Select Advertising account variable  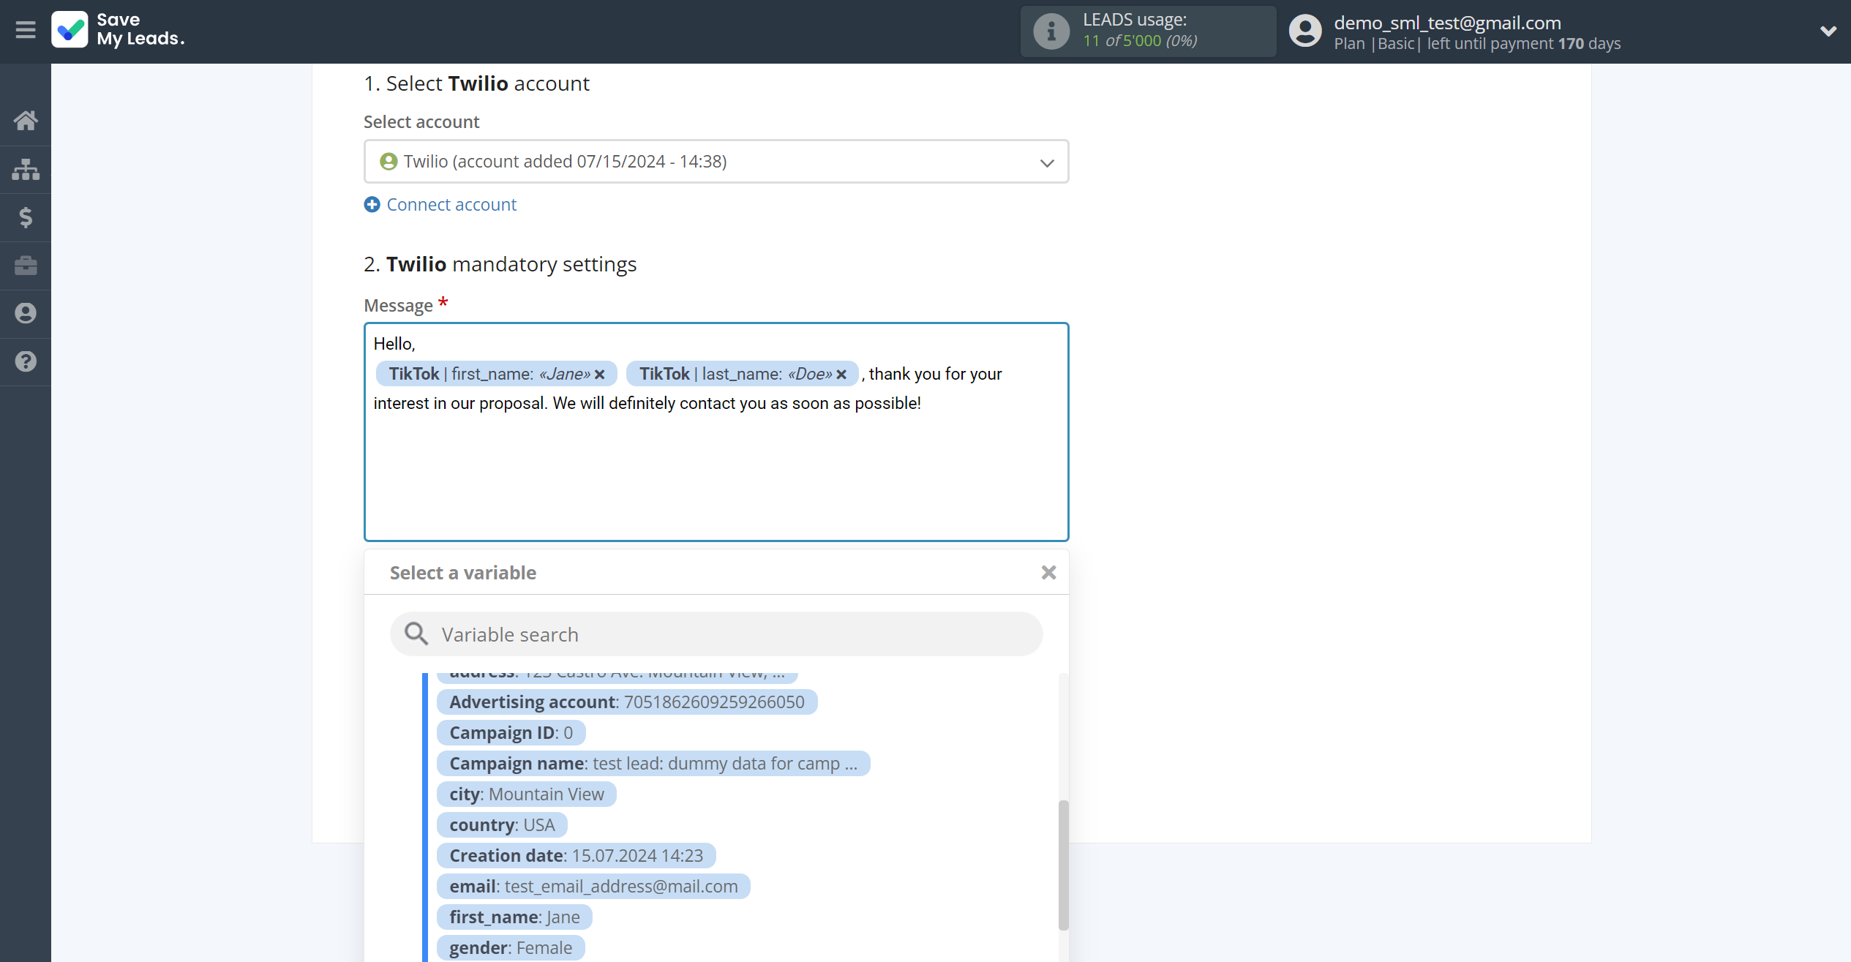[627, 702]
